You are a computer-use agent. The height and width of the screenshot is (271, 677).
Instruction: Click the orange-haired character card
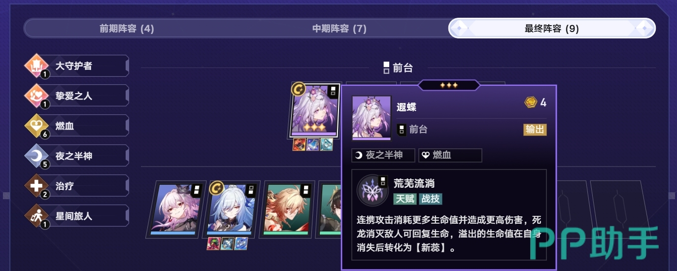click(287, 209)
